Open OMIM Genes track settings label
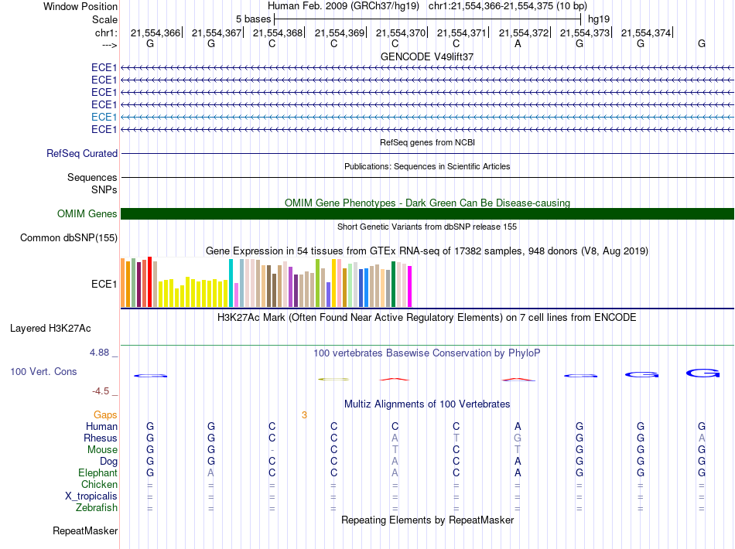 (x=87, y=214)
